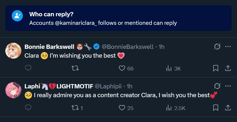Open more options on Bonnie's tweet

(x=228, y=47)
